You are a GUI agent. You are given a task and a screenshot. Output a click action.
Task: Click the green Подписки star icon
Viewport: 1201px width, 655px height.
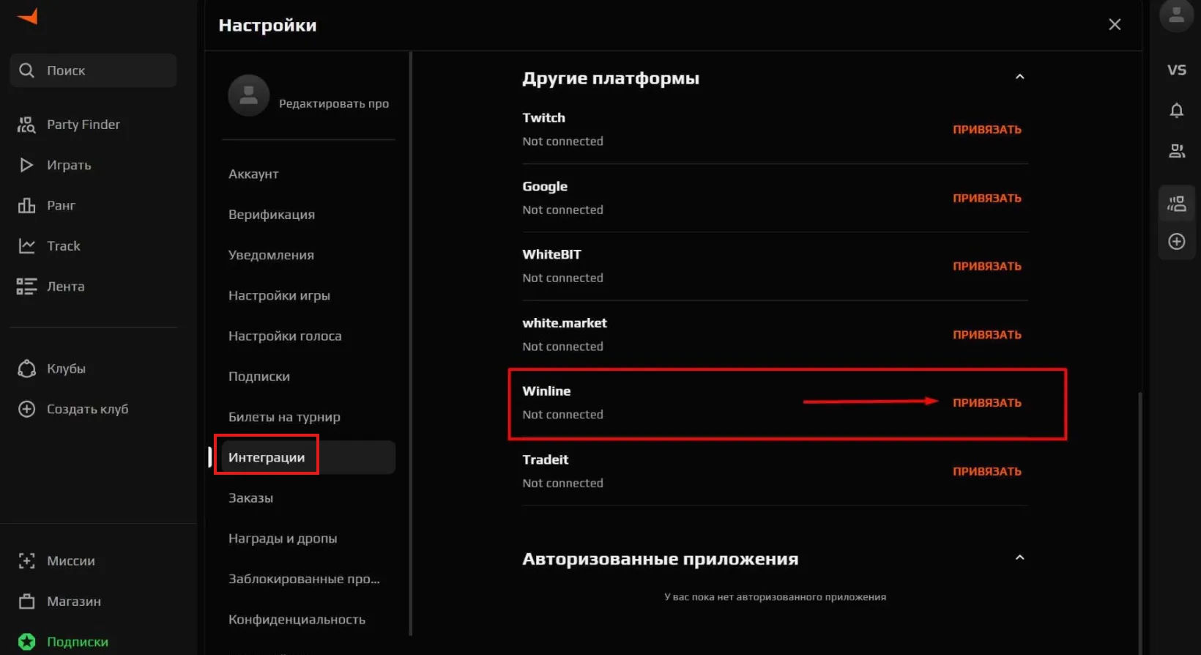26,642
